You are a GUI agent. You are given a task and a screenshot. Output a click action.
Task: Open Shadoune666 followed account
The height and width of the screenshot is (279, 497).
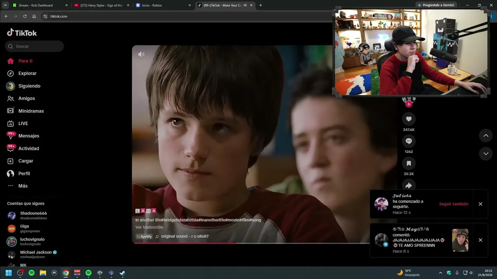34,215
